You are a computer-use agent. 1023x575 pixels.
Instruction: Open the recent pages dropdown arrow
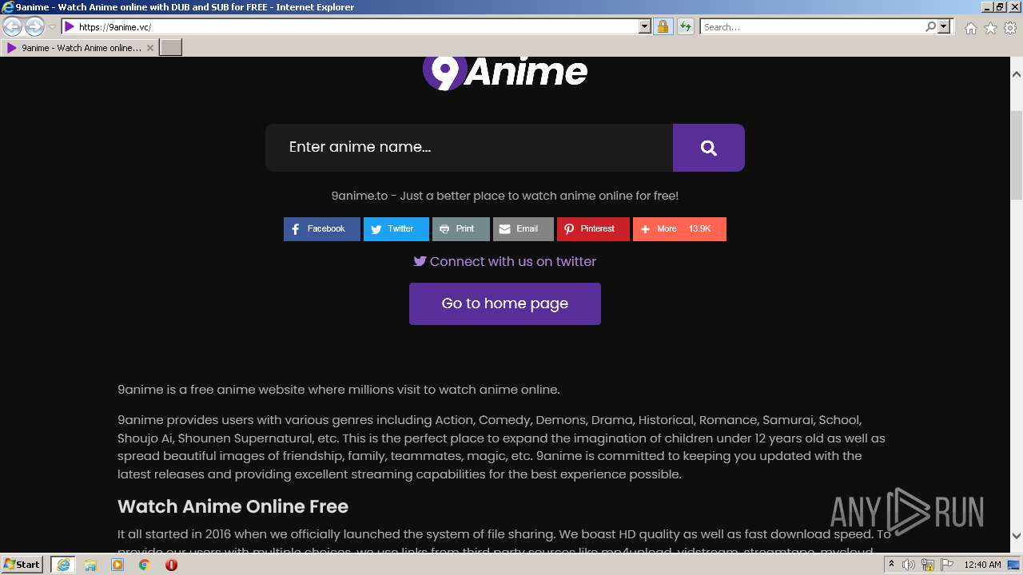(52, 27)
